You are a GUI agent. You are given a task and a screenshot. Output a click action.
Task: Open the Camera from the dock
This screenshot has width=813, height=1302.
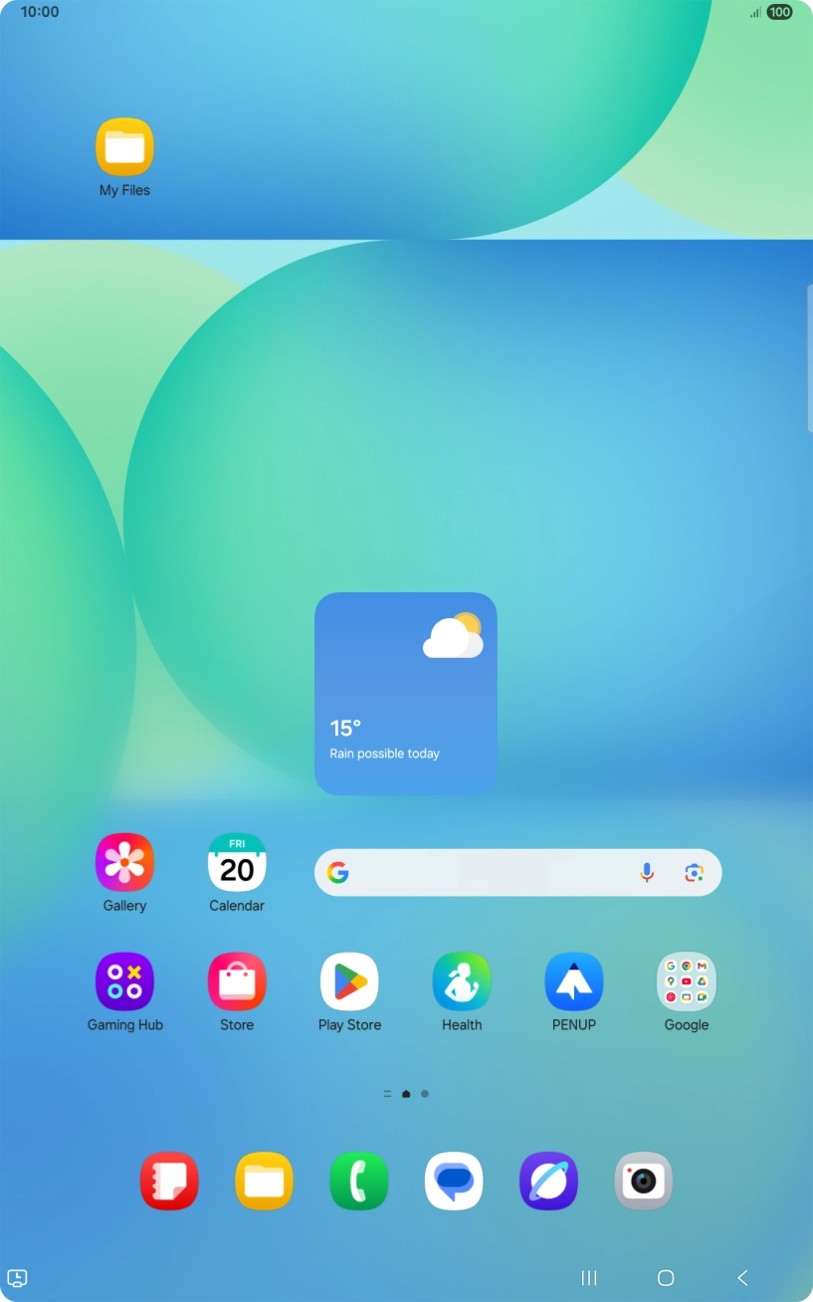pyautogui.click(x=643, y=1181)
